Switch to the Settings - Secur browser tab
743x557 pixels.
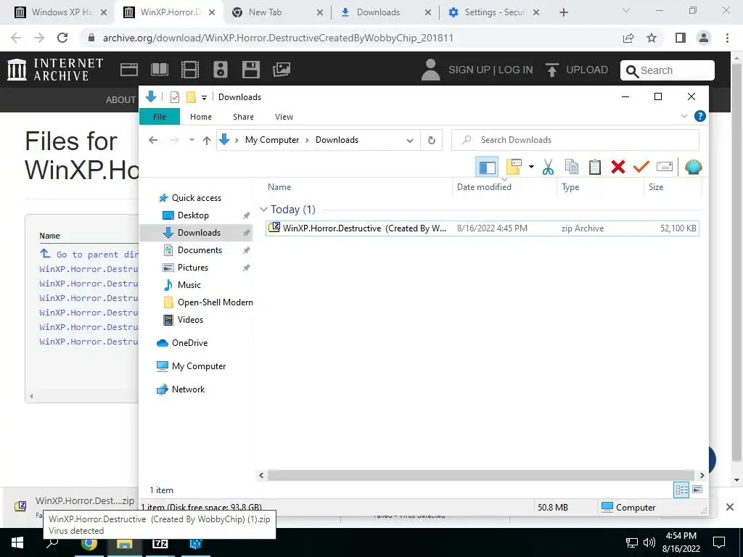tap(493, 12)
